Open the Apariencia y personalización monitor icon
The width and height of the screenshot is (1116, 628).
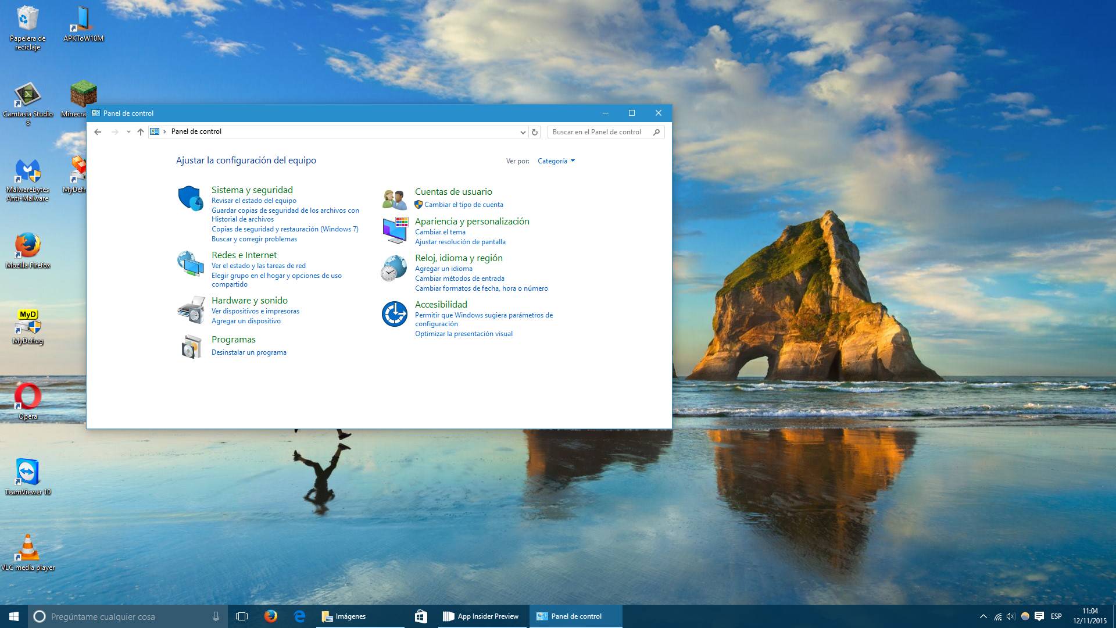point(394,229)
